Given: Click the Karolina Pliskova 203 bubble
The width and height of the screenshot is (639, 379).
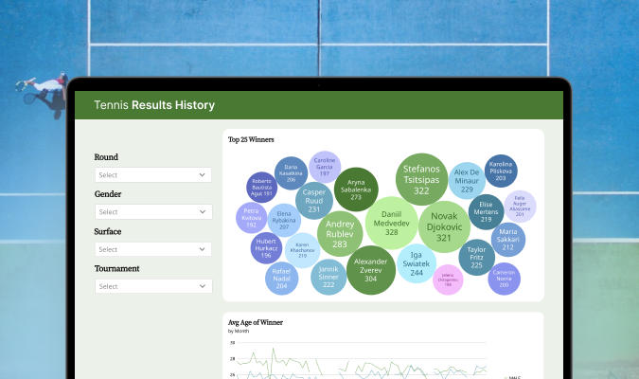Looking at the screenshot, I should pyautogui.click(x=501, y=171).
